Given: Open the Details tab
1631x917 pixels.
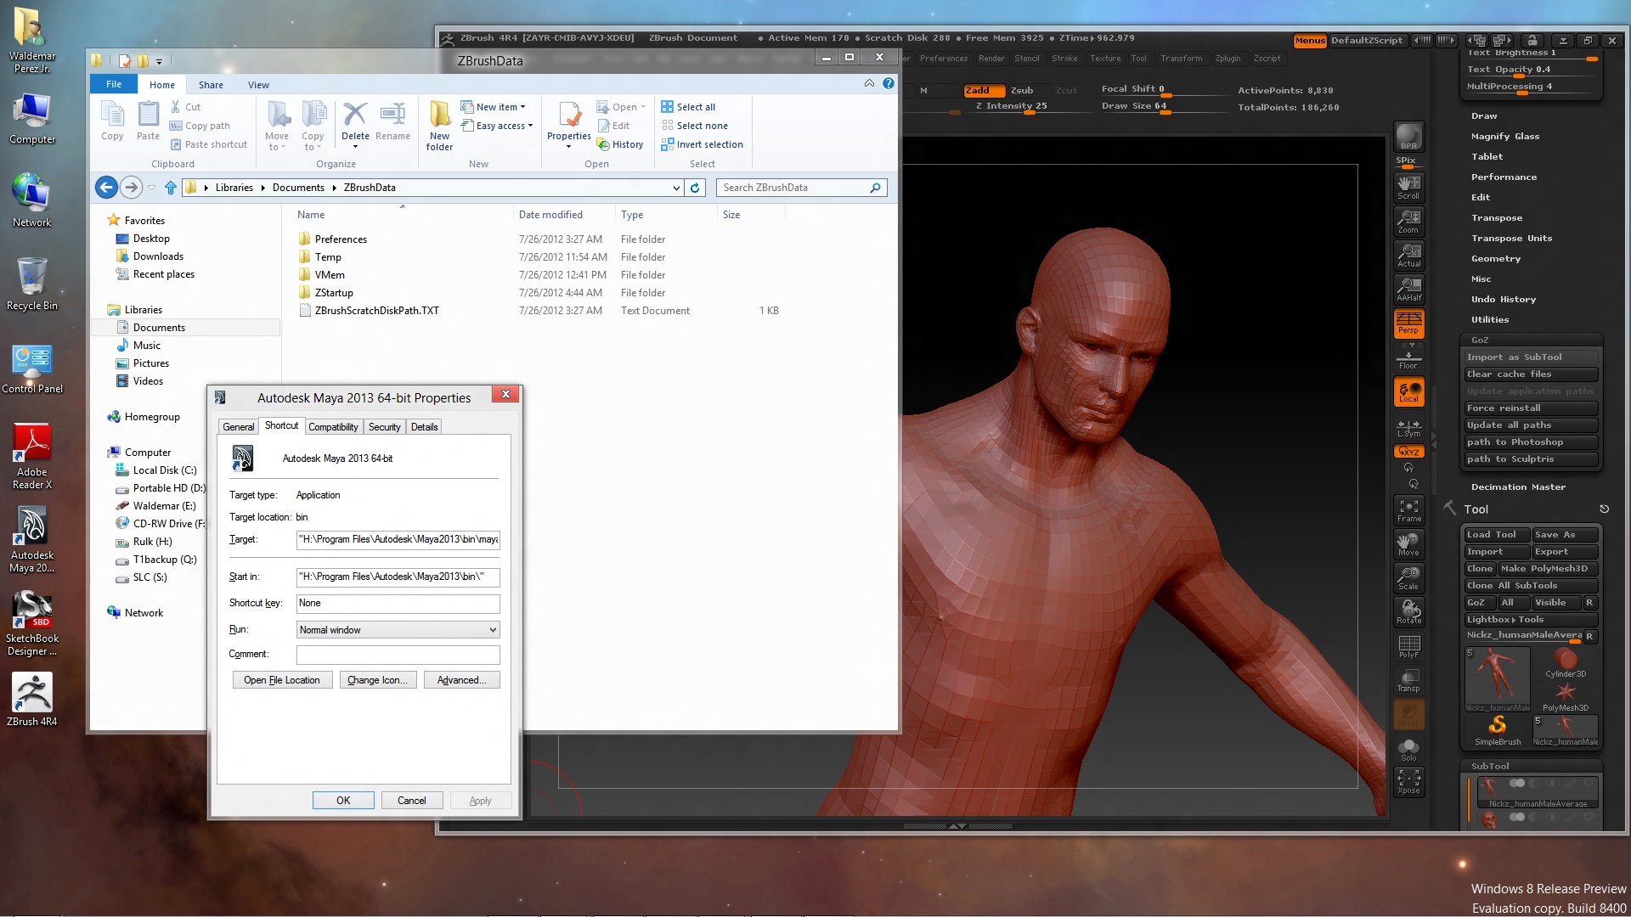Looking at the screenshot, I should pos(424,427).
